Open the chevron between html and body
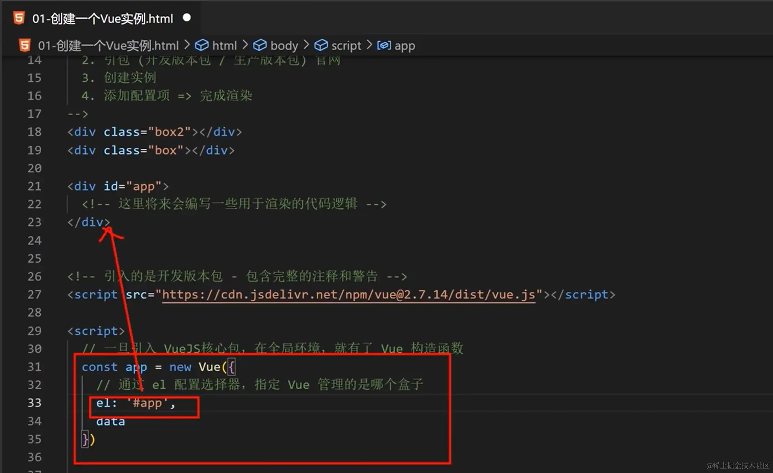Viewport: 773px width, 473px height. (x=245, y=45)
